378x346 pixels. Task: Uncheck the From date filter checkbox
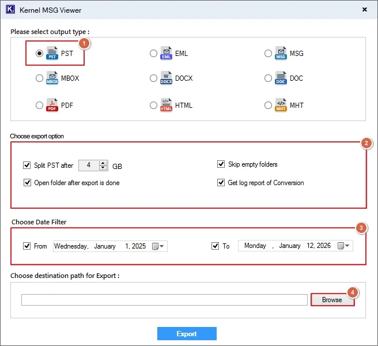tap(27, 246)
